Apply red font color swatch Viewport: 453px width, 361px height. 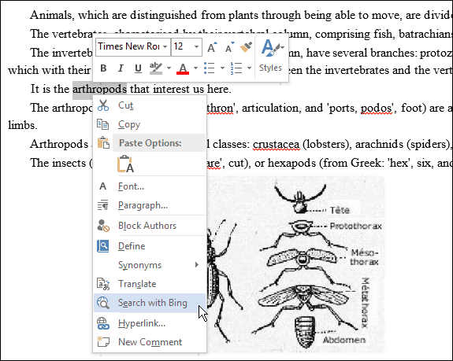click(x=183, y=68)
